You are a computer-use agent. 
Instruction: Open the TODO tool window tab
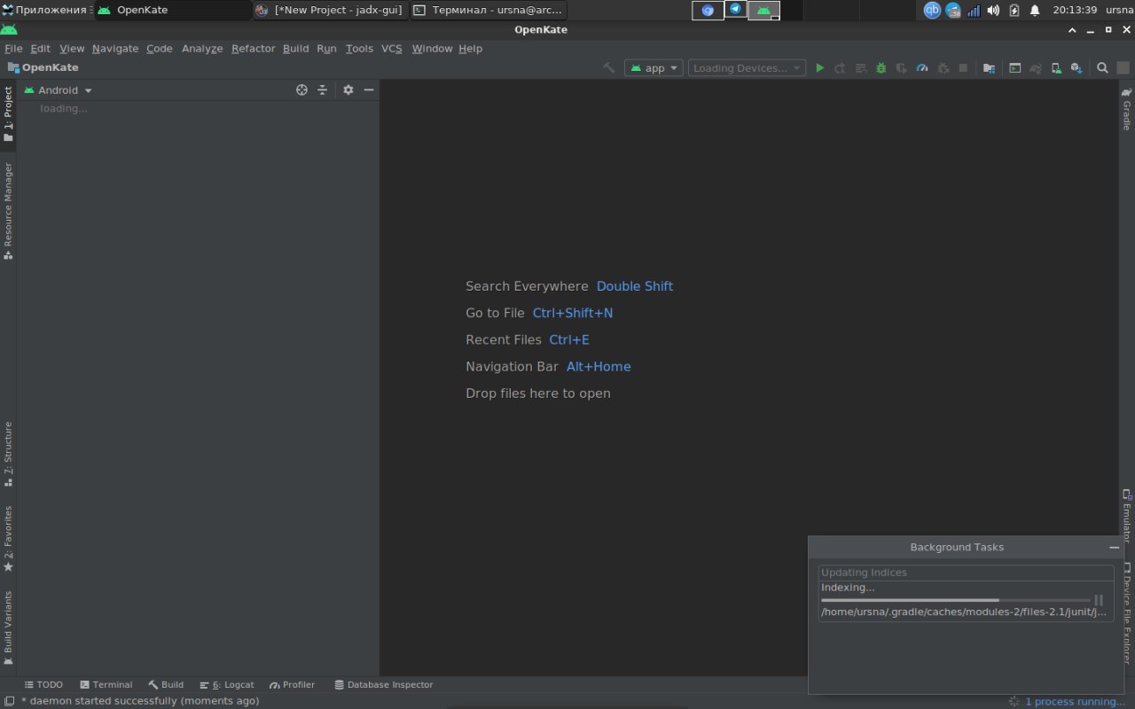tap(43, 685)
